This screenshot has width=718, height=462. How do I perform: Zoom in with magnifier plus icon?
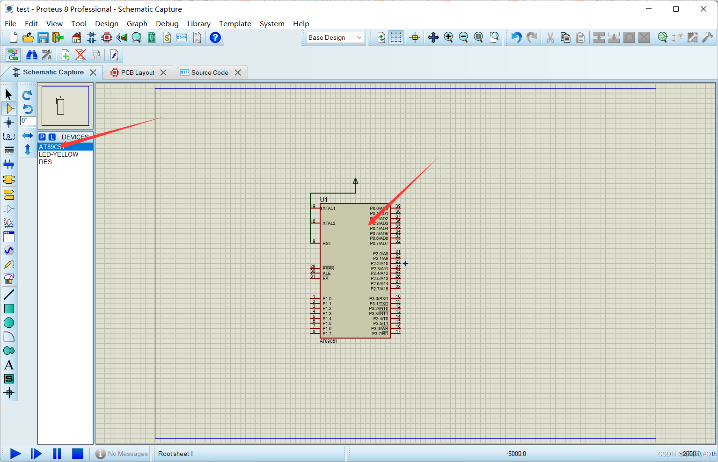pos(448,37)
